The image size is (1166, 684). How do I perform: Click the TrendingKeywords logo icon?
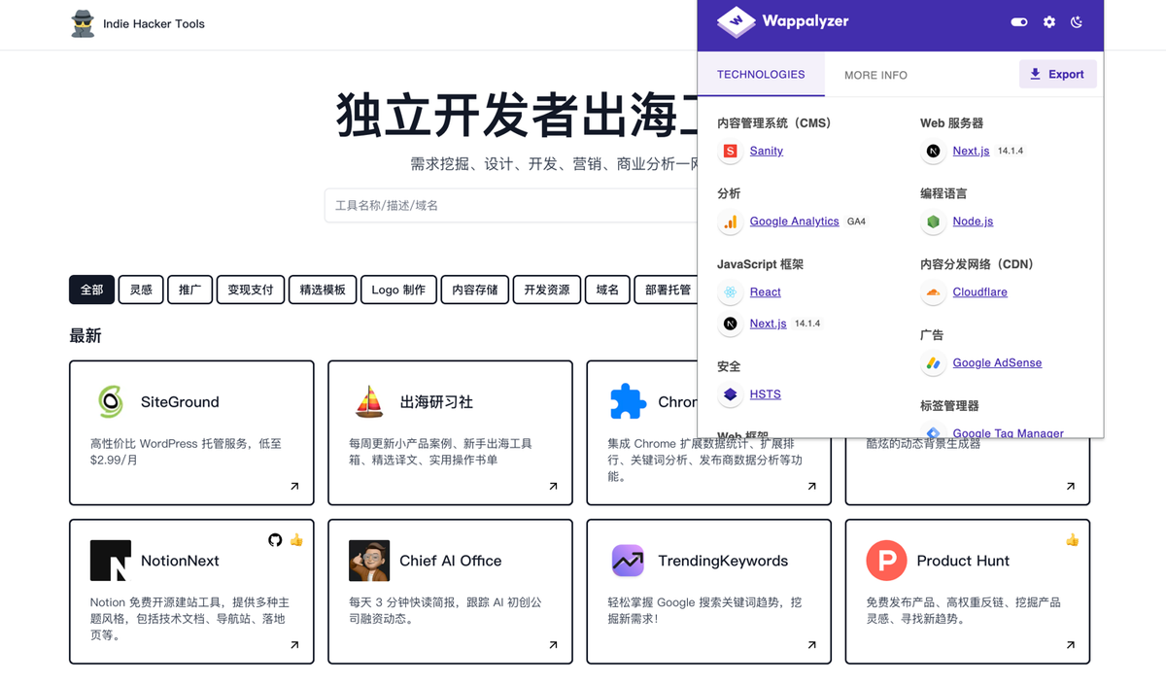[628, 561]
